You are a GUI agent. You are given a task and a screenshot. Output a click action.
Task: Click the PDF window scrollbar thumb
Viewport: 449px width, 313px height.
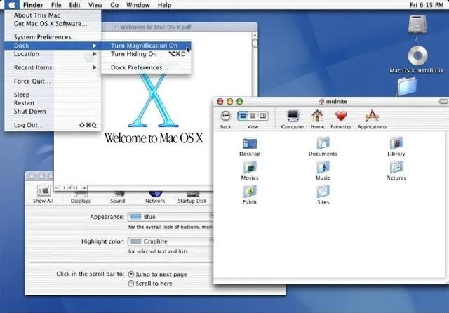tap(255, 44)
